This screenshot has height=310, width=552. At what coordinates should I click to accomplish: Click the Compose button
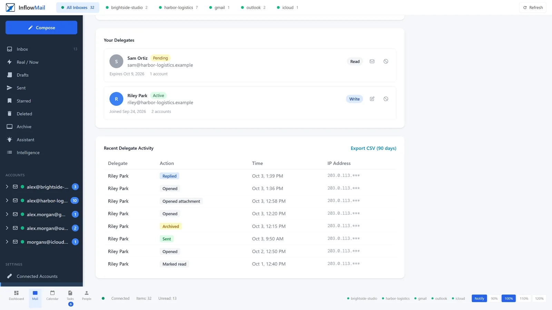41,28
